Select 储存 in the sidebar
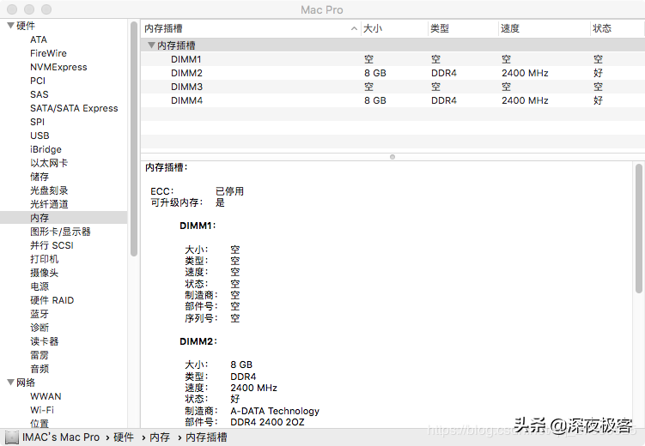Viewport: 645px width, 446px height. coord(40,177)
